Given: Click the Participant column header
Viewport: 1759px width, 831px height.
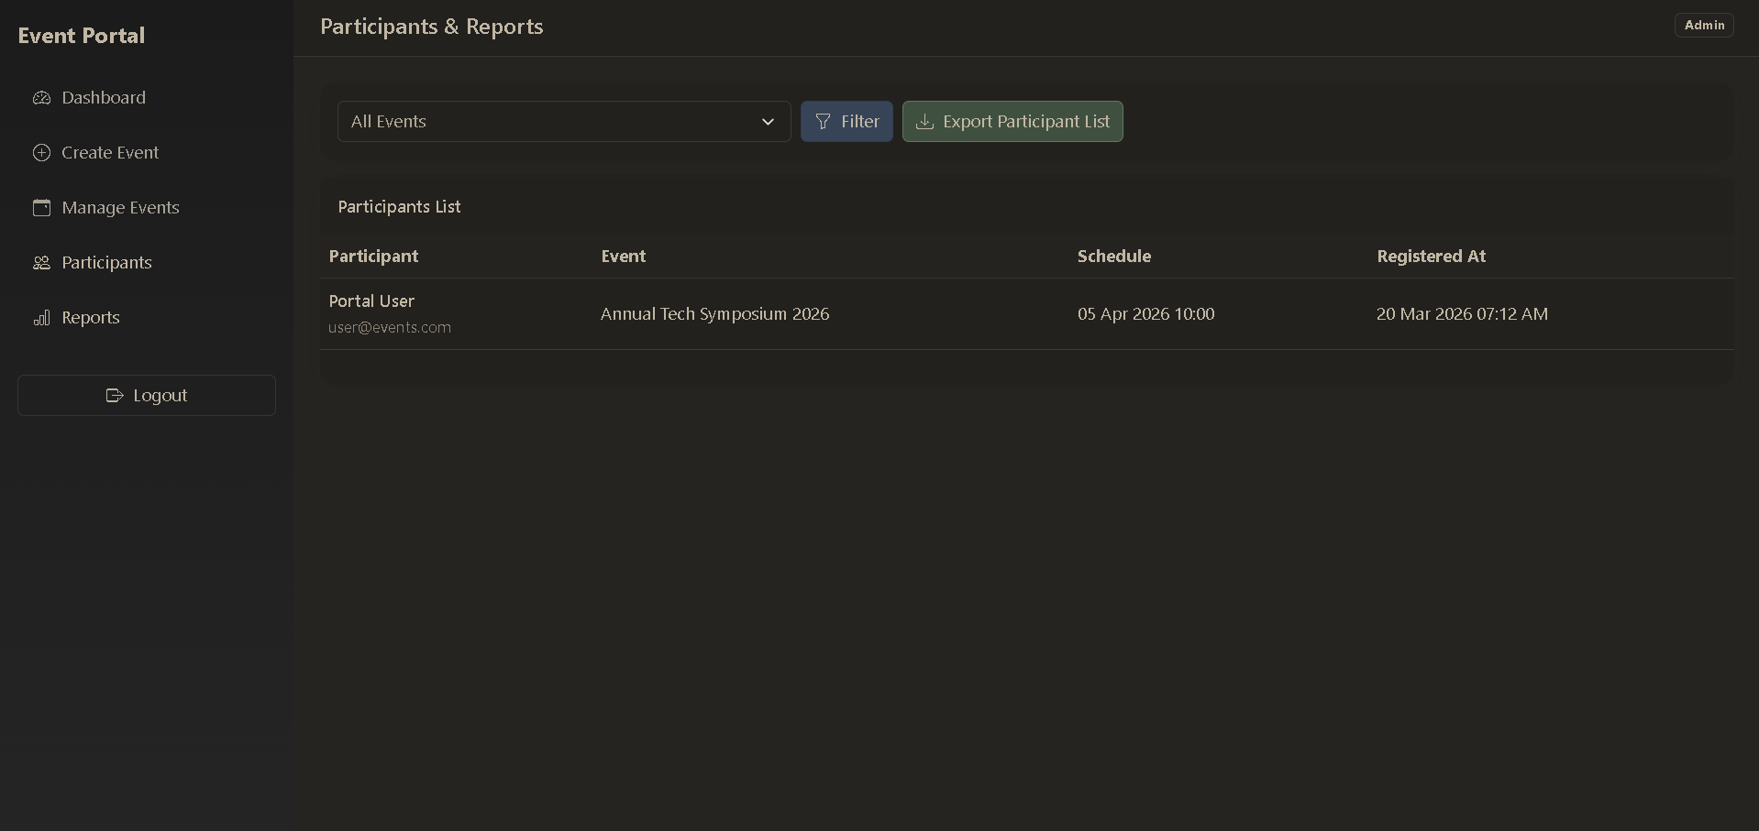Looking at the screenshot, I should tap(373, 257).
